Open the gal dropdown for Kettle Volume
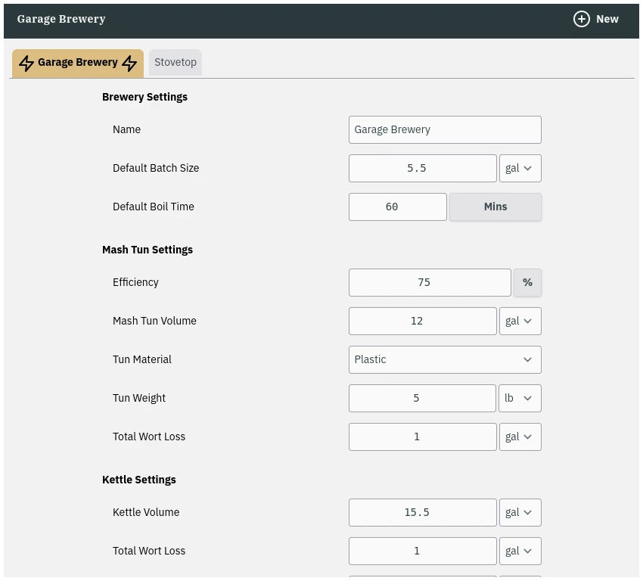Screen dimensions: 643x581 pyautogui.click(x=520, y=512)
